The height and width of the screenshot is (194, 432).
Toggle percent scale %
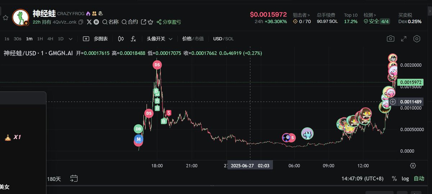pyautogui.click(x=394, y=179)
